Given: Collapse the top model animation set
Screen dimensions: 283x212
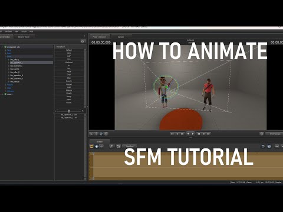Looking at the screenshot, I should [2, 47].
